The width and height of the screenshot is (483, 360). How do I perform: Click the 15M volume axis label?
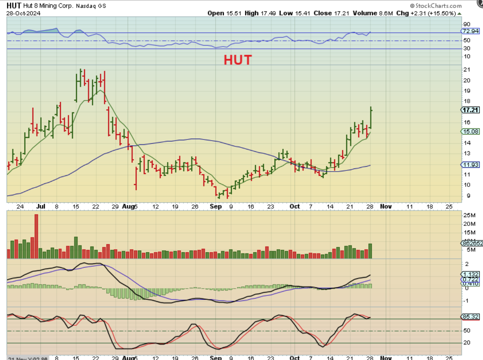point(469,233)
